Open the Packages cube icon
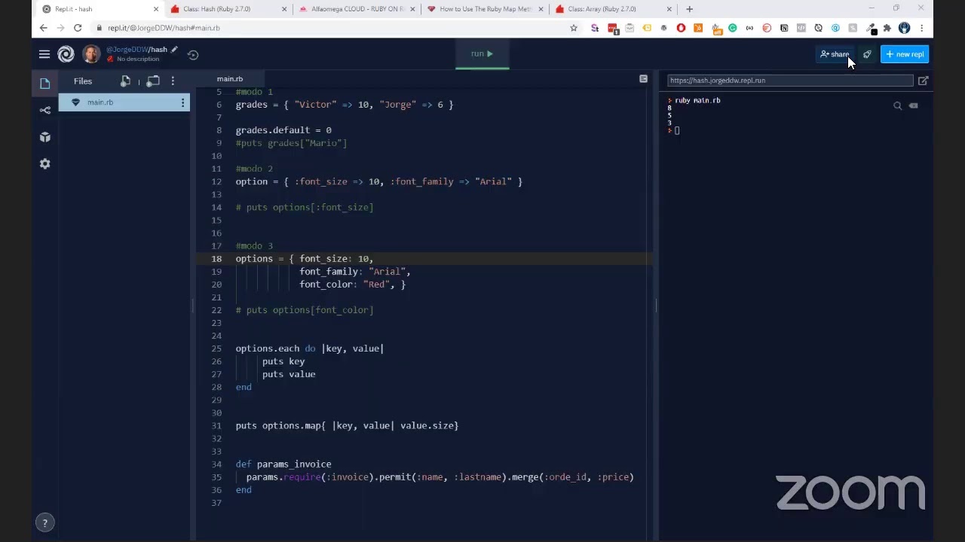The image size is (965, 542). tap(44, 137)
